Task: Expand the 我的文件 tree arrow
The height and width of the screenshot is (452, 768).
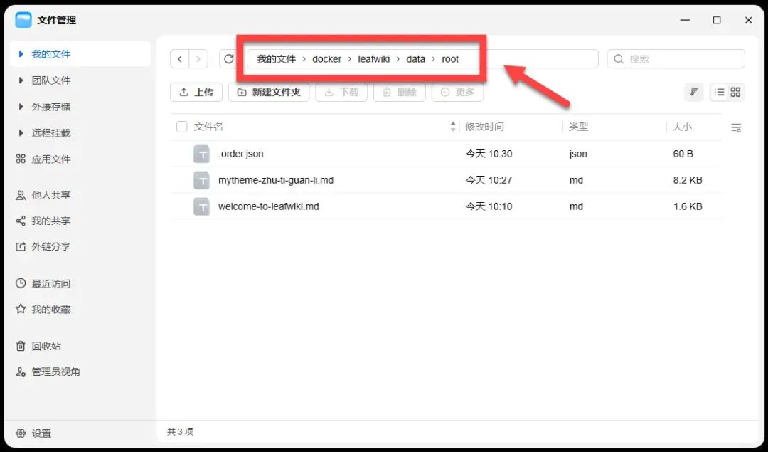Action: (x=21, y=54)
